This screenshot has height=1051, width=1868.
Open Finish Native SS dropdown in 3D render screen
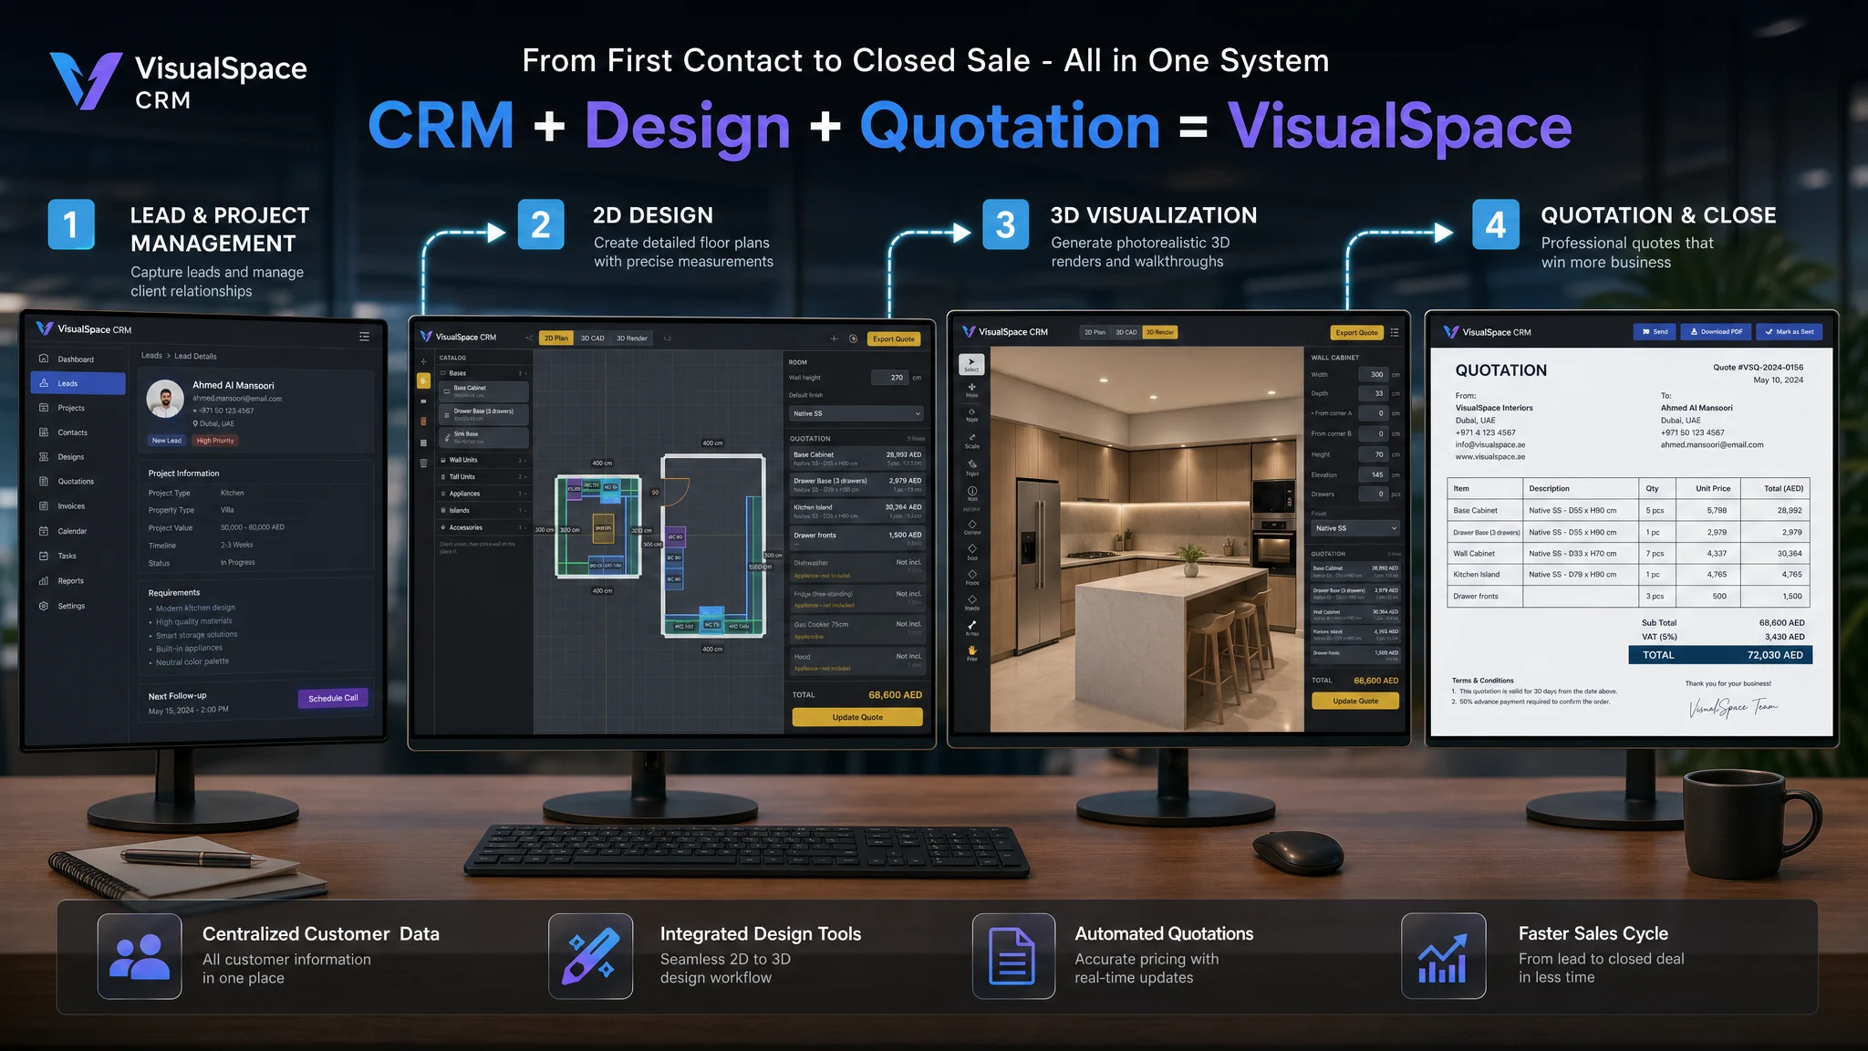point(1355,528)
